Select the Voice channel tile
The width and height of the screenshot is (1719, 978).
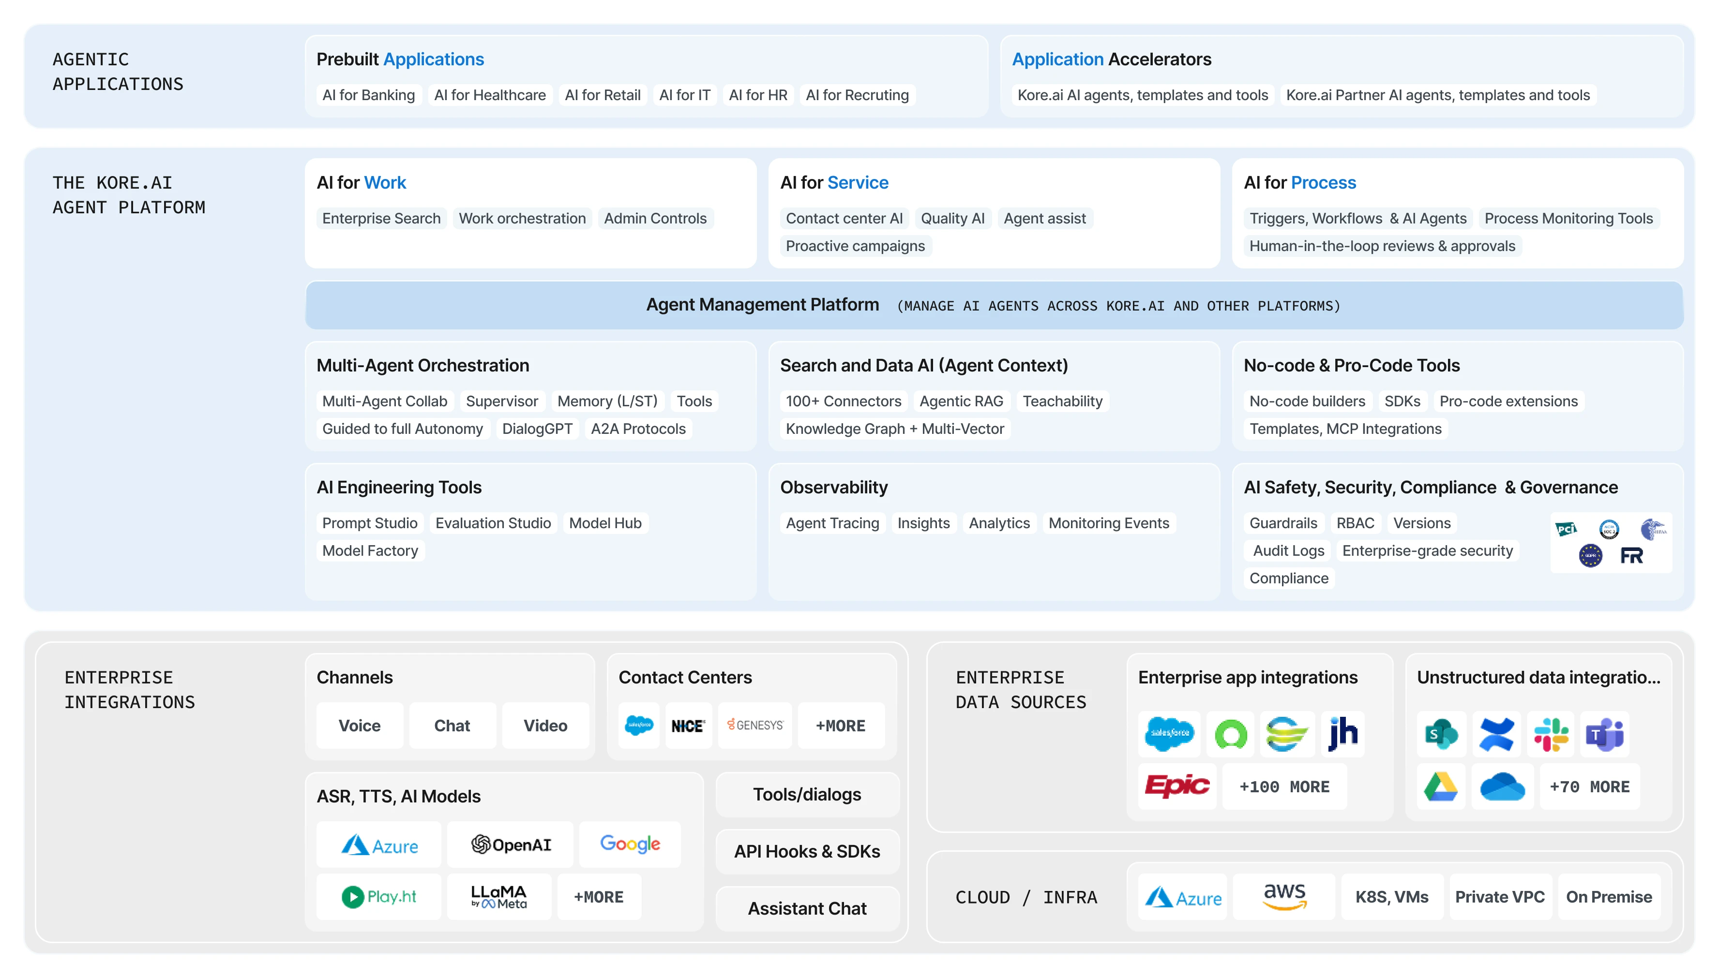pyautogui.click(x=360, y=726)
